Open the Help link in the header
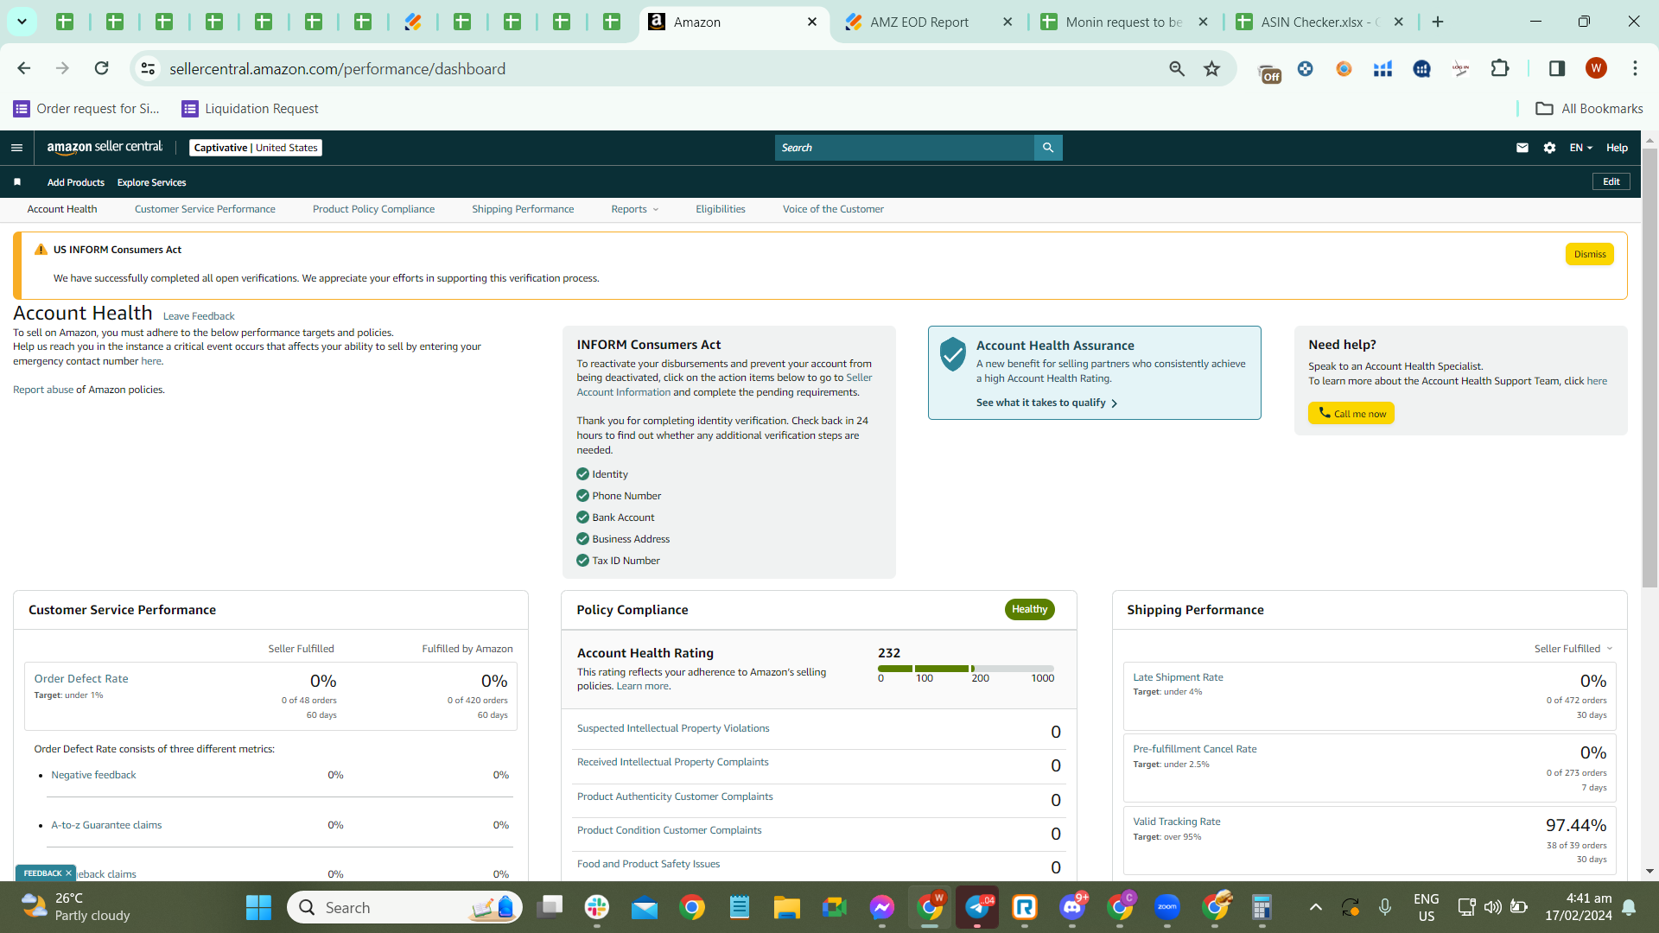 coord(1617,148)
